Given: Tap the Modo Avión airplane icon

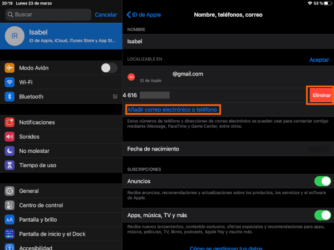Looking at the screenshot, I should tap(9, 68).
